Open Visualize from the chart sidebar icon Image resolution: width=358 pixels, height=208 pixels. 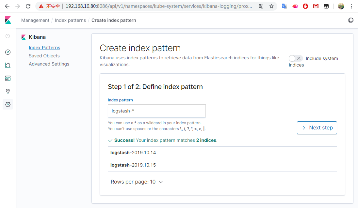coord(8,65)
